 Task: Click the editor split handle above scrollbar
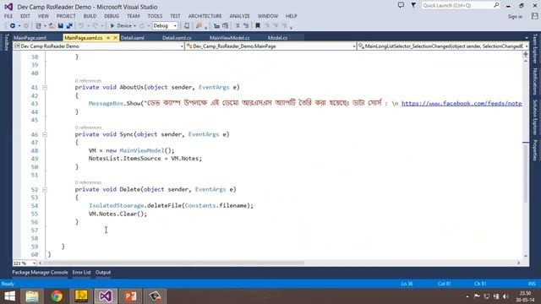[x=526, y=54]
